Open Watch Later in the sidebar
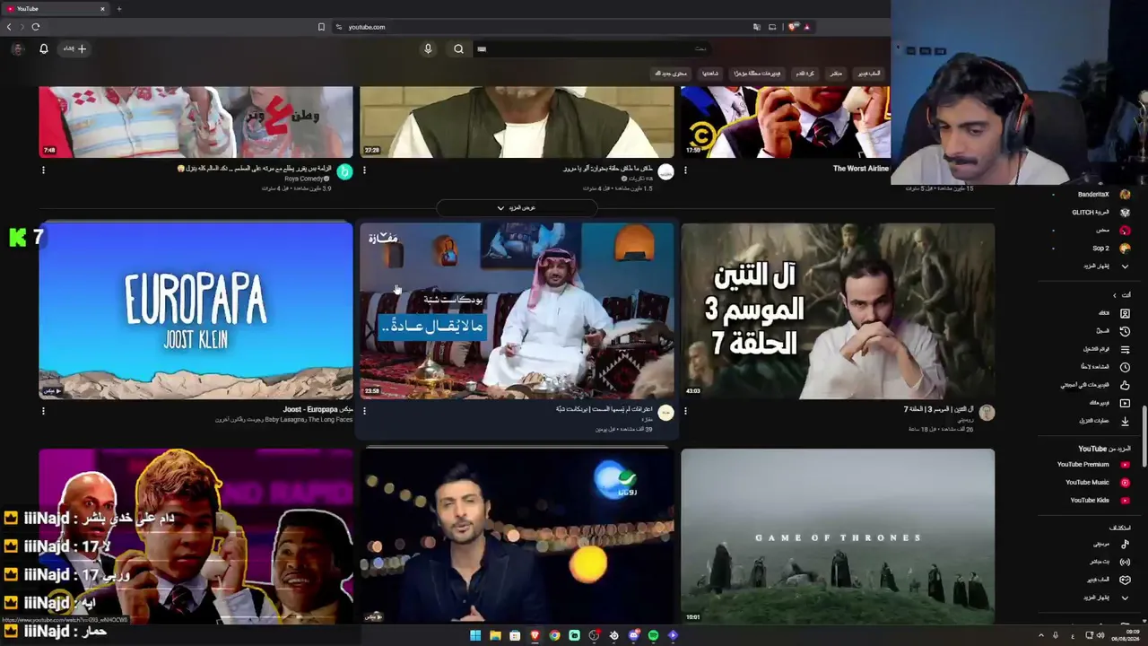This screenshot has height=646, width=1148. [1114, 367]
